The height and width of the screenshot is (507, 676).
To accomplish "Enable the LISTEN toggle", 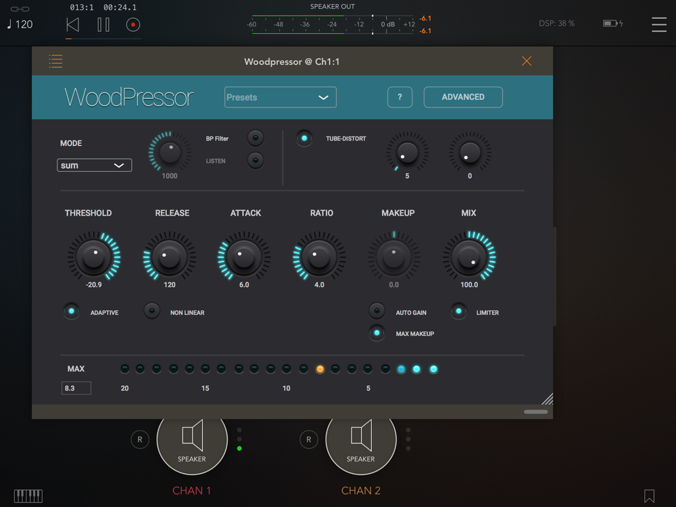I will pyautogui.click(x=256, y=160).
